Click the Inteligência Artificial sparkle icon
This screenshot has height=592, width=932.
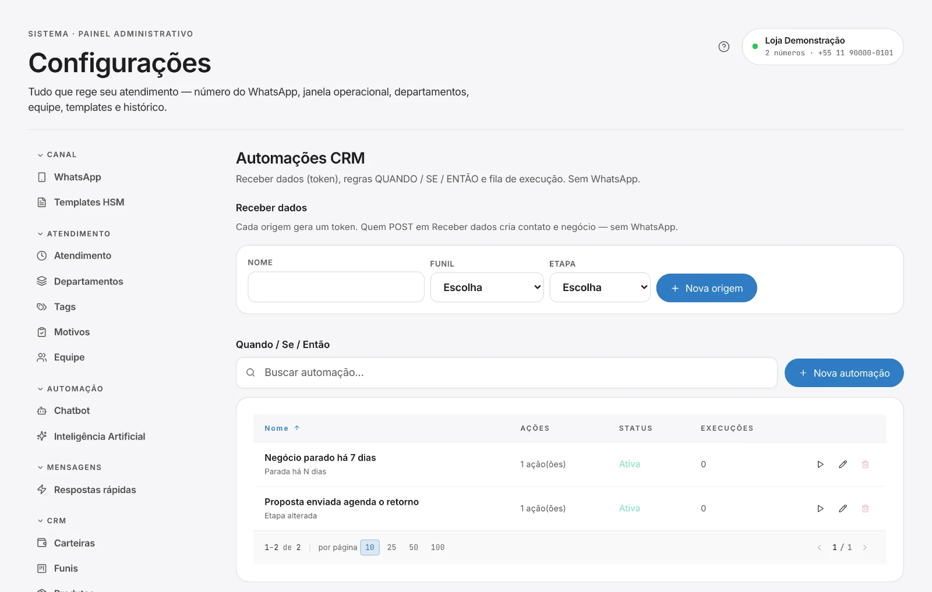(x=42, y=436)
